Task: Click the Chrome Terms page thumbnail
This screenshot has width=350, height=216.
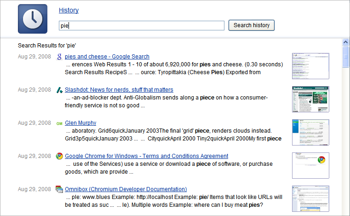Action: 310,165
